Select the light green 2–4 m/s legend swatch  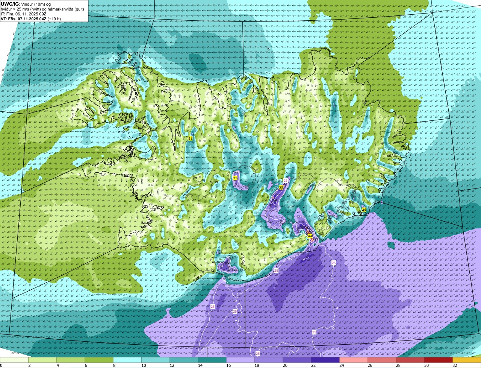[x=42, y=360]
